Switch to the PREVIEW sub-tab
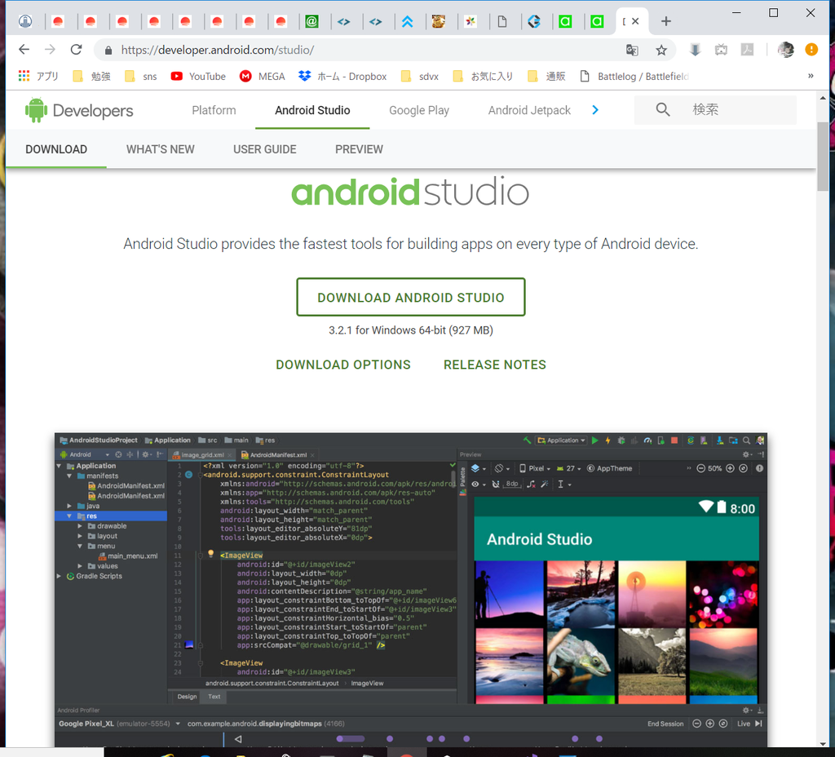835x757 pixels. [x=359, y=149]
